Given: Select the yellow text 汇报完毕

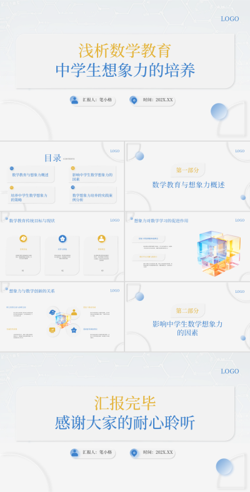Looking at the screenshot, I should click(125, 403).
